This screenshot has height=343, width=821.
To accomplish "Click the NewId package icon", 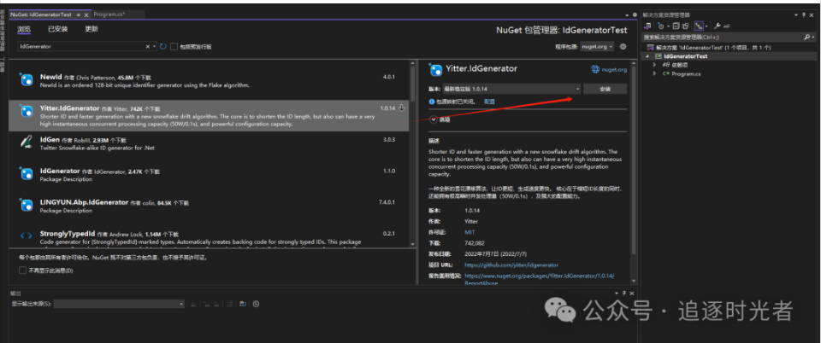I will tap(26, 79).
